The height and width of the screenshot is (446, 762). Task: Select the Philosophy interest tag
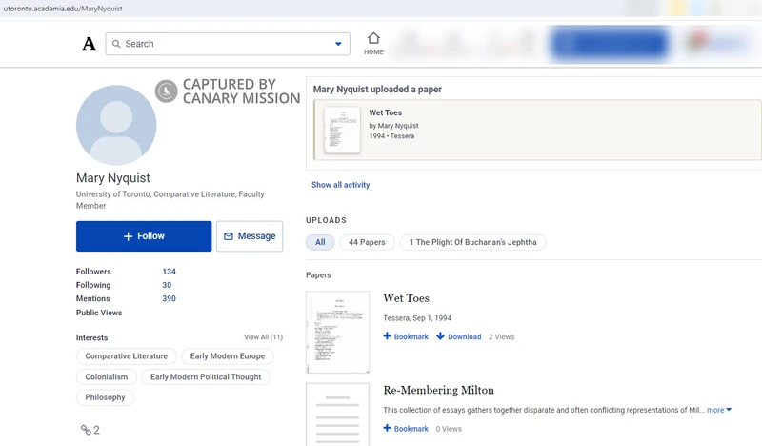point(105,397)
